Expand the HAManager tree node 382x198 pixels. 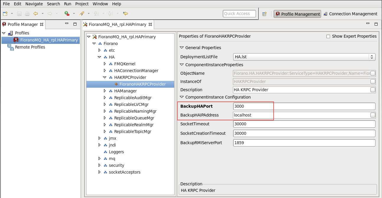tap(105, 91)
